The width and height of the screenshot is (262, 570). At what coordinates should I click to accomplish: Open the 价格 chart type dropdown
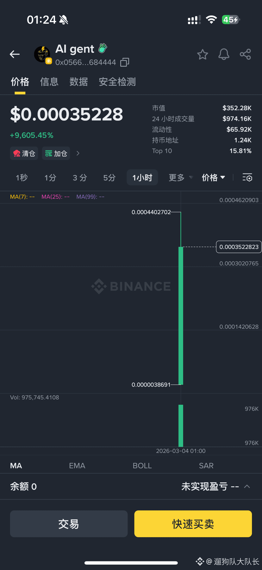214,178
